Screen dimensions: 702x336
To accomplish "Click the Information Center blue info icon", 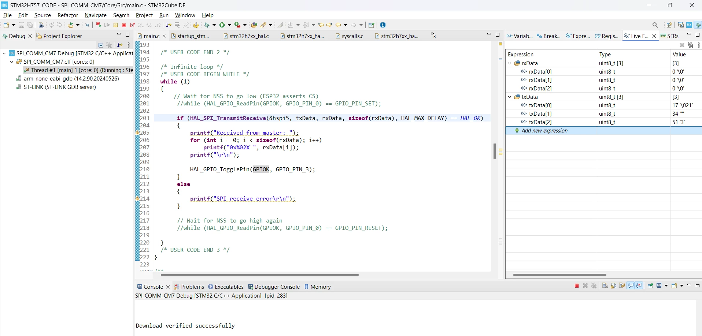I will point(383,25).
